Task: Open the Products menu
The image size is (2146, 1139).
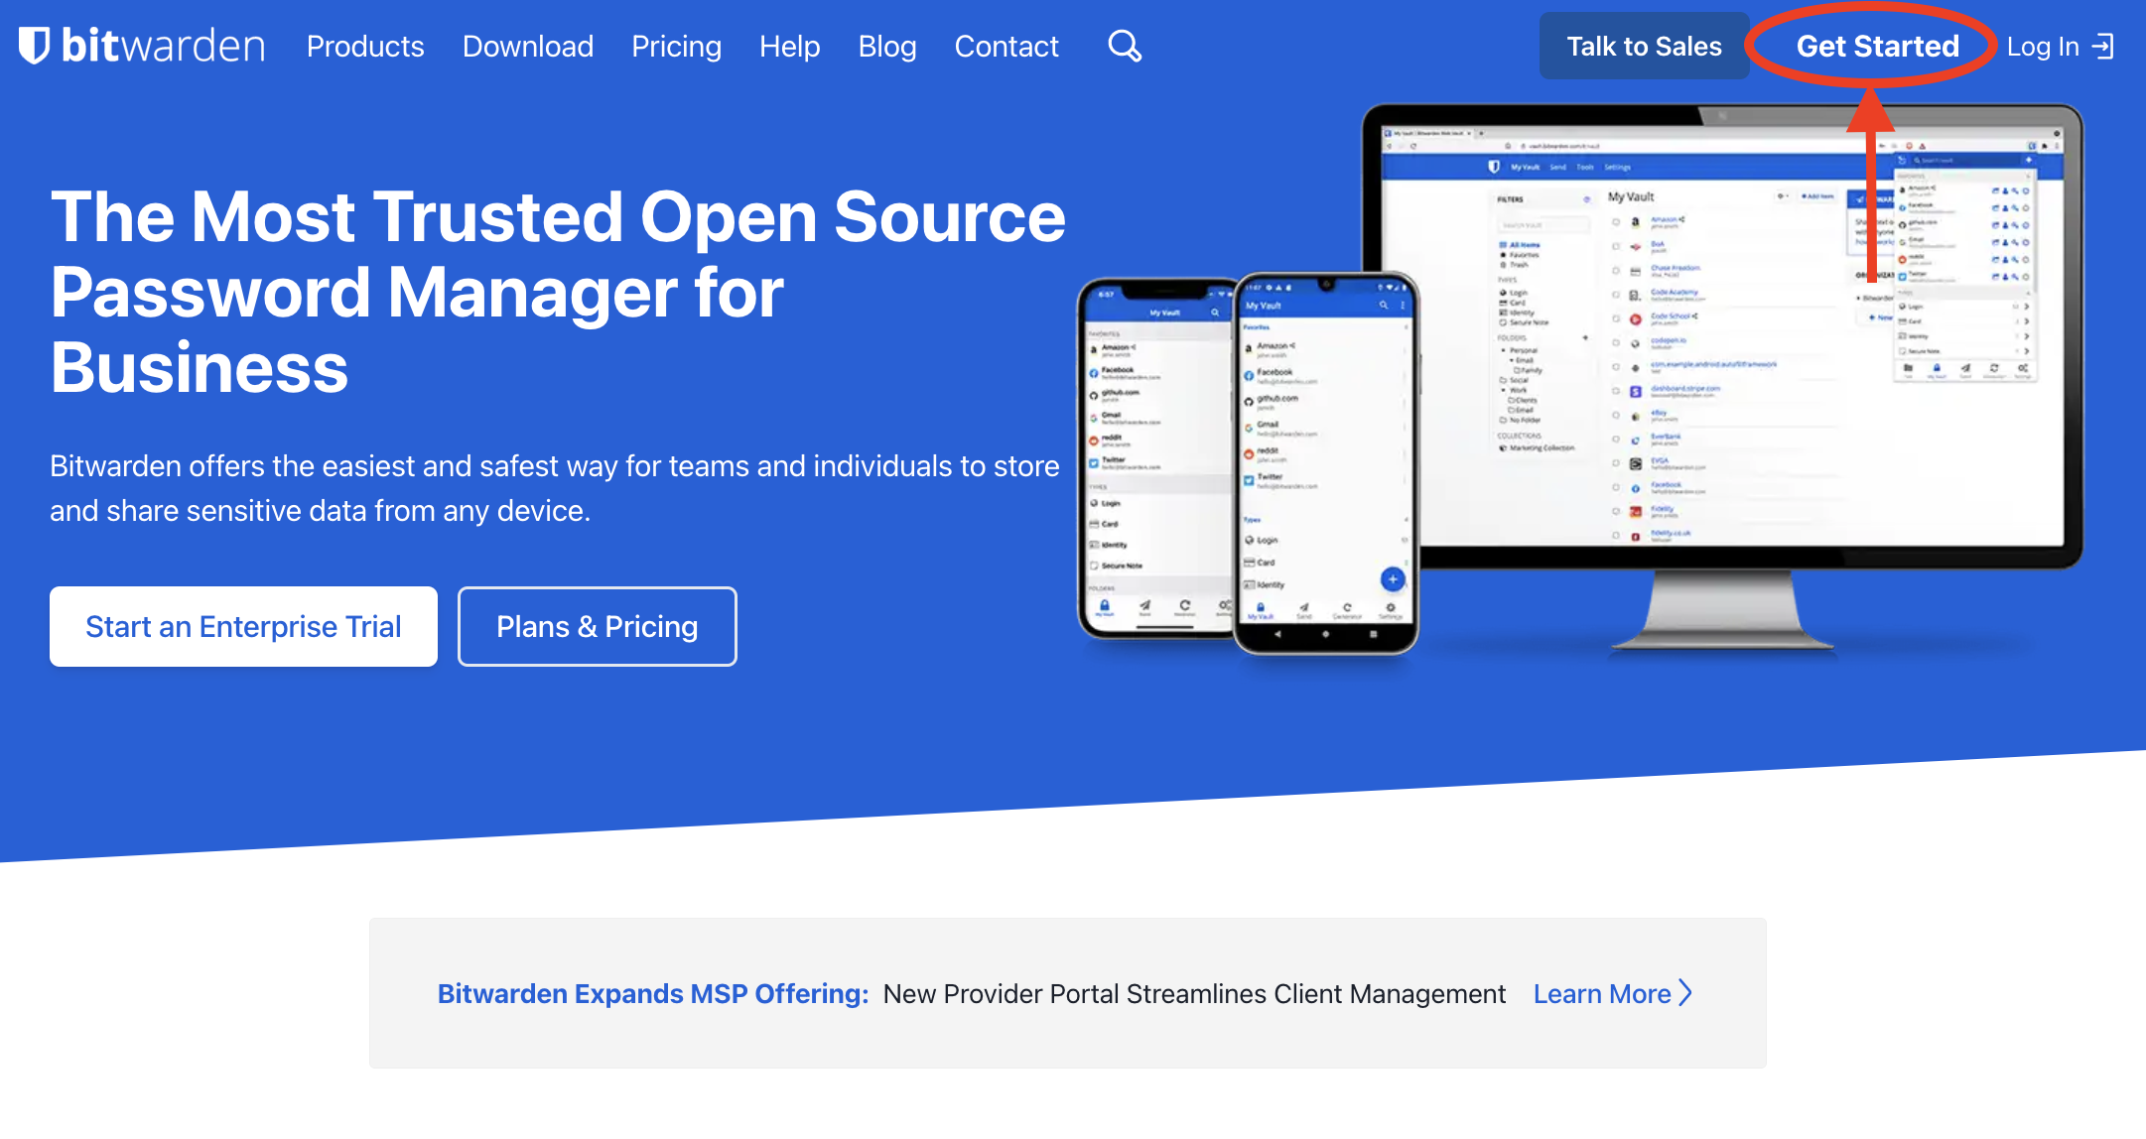Action: point(365,47)
